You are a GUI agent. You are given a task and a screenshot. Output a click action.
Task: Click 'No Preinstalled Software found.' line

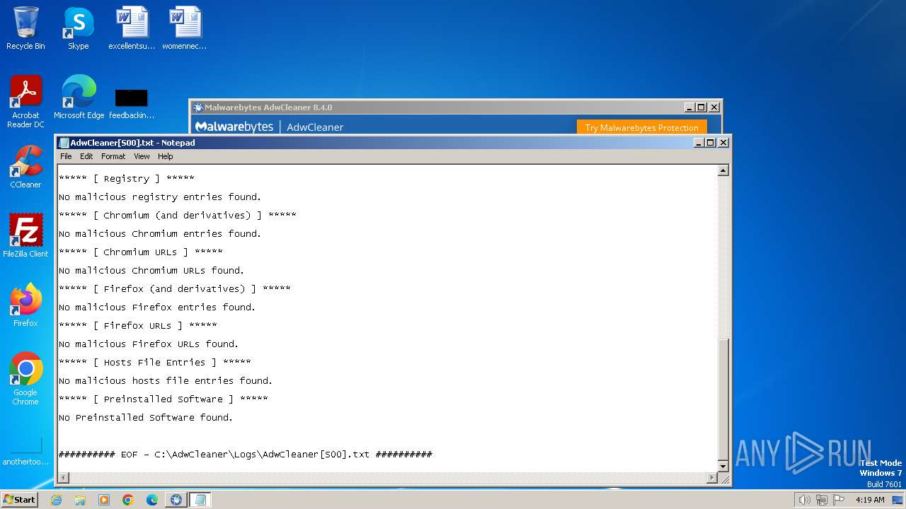point(146,418)
